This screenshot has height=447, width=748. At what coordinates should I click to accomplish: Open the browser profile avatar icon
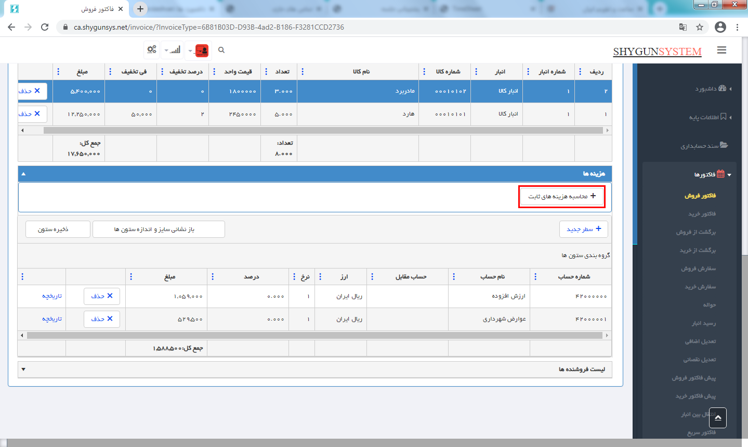(720, 27)
